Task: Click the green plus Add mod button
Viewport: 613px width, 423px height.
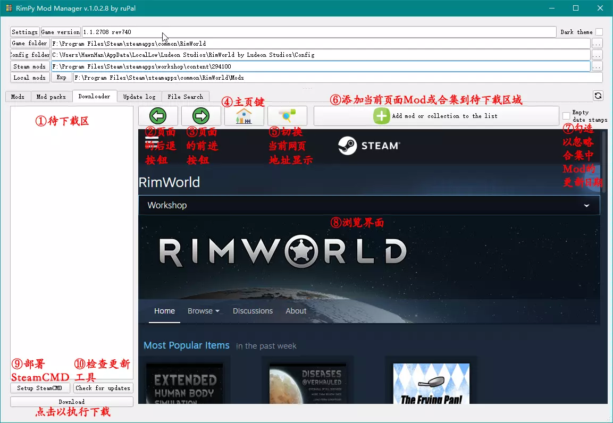Action: (436, 116)
